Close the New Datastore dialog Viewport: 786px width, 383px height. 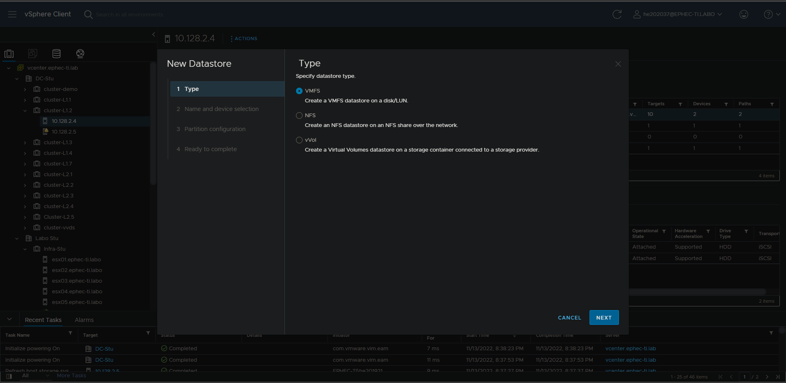(x=618, y=64)
